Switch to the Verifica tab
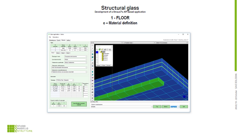The image size is (240, 134). pyautogui.click(x=69, y=40)
